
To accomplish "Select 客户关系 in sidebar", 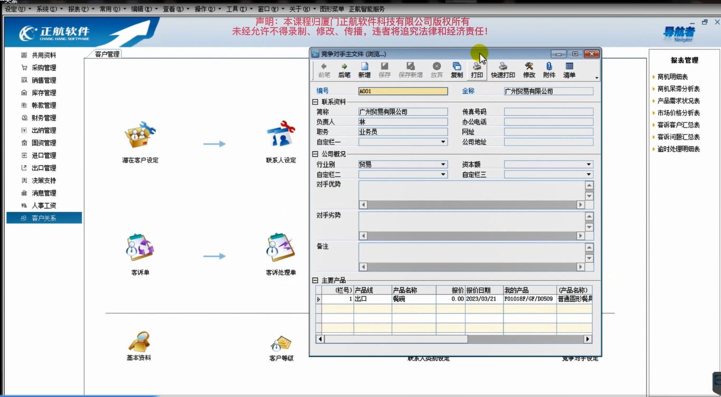I will click(44, 218).
